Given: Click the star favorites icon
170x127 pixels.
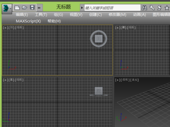Looking at the screenshot, I should 167,8.
